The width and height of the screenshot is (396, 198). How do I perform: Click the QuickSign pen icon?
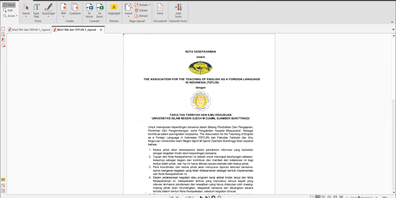click(49, 7)
